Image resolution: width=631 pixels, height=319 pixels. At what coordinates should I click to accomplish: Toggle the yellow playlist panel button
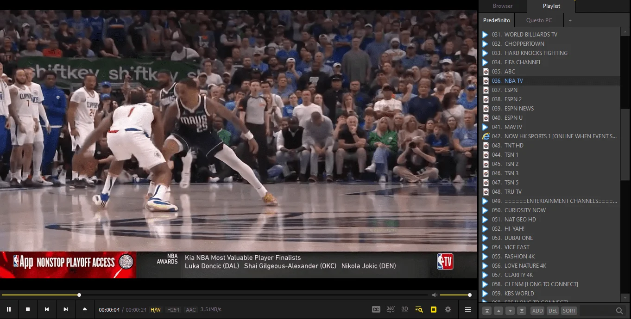tap(434, 309)
